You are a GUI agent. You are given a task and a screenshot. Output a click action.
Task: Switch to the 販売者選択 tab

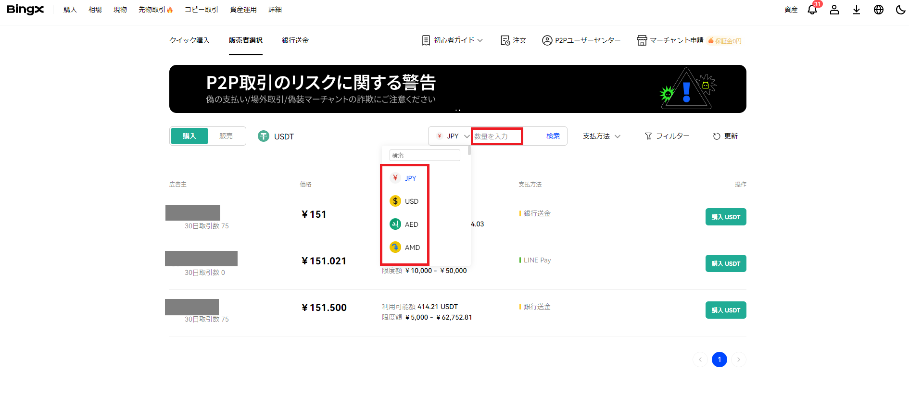pyautogui.click(x=246, y=40)
